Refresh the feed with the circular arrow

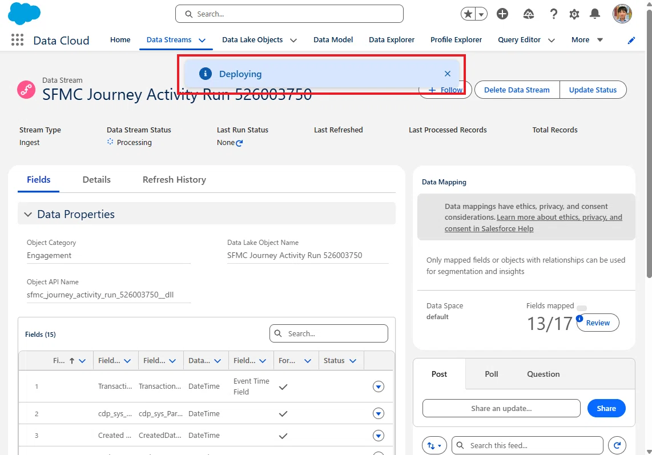[x=617, y=445]
